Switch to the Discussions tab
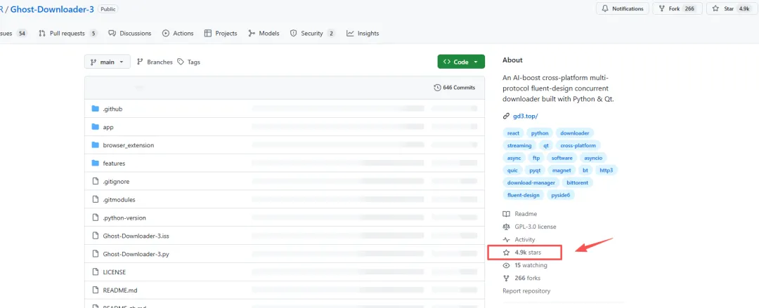This screenshot has width=759, height=308. tap(130, 34)
